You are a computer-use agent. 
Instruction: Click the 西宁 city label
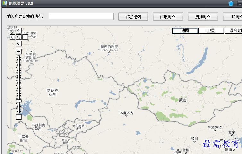pos(178,152)
